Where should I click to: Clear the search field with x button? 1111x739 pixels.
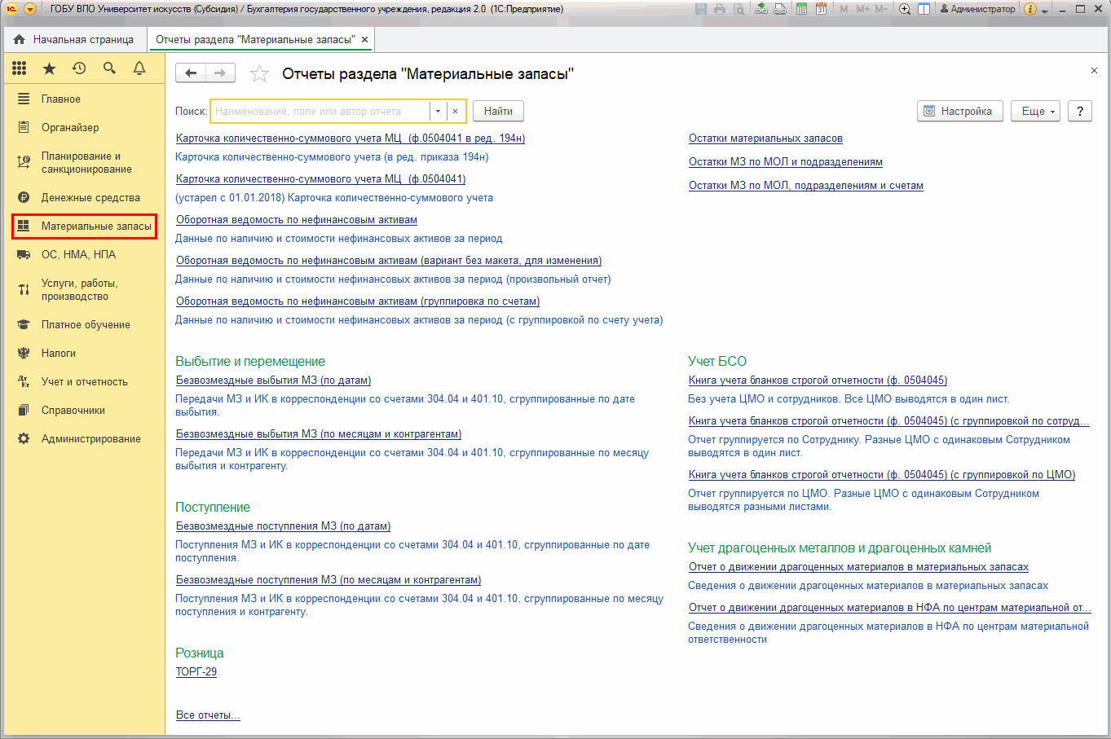point(456,112)
